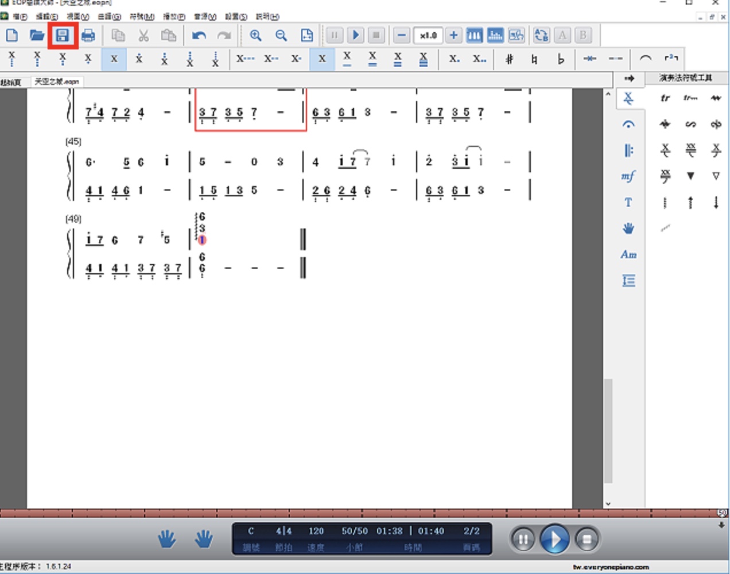This screenshot has width=730, height=574.
Task: Create a new score with the blank page icon
Action: 11,36
